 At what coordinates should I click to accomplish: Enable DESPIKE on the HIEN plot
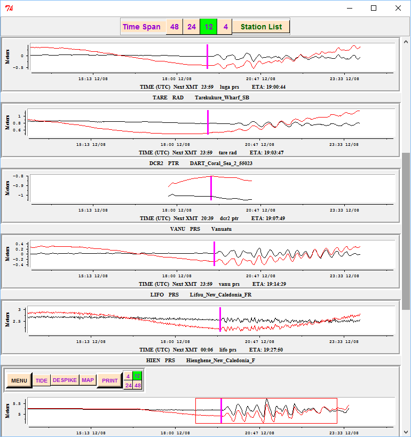coord(65,380)
